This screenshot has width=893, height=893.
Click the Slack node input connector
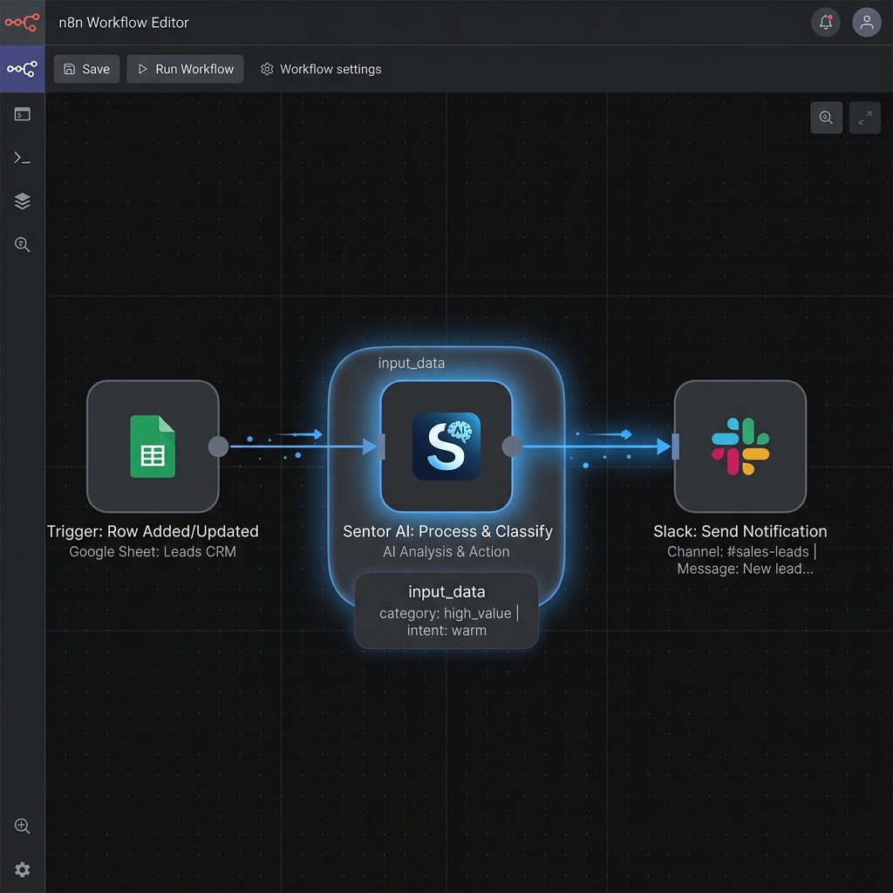coord(676,446)
